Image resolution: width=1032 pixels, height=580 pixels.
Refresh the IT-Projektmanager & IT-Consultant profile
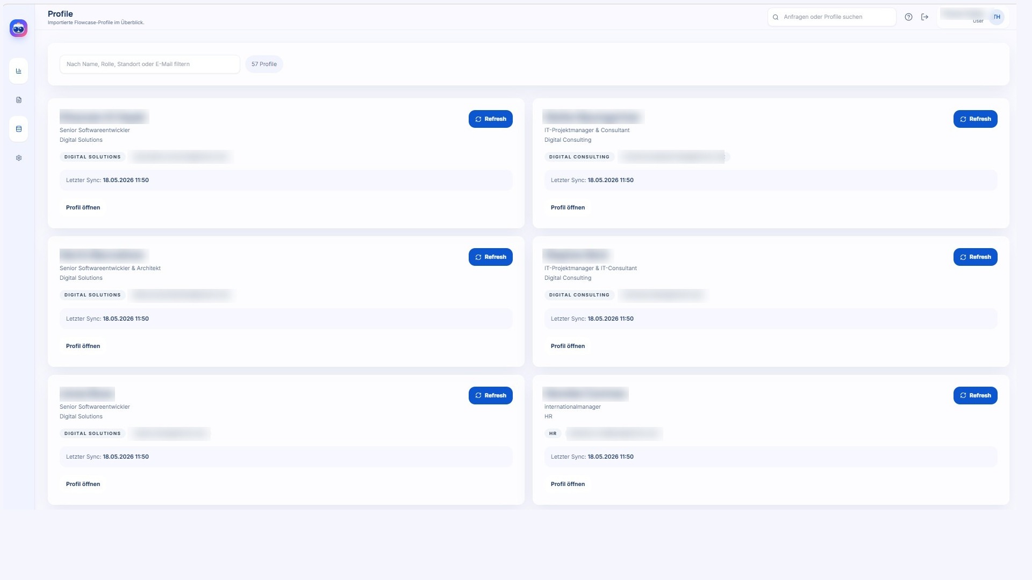click(x=975, y=257)
